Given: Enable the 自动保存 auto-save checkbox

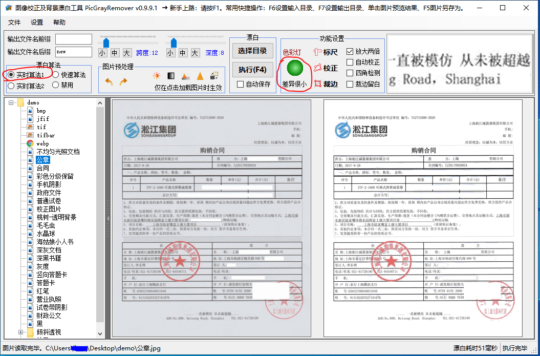Looking at the screenshot, I should [240, 83].
